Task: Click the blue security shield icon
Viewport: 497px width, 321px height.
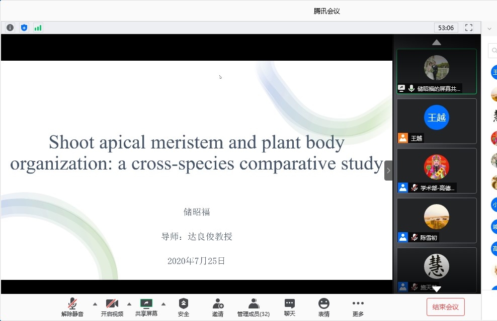Action: click(x=24, y=28)
